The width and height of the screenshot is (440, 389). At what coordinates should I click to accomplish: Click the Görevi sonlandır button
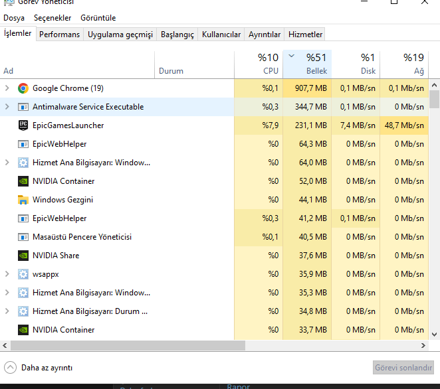click(x=403, y=367)
